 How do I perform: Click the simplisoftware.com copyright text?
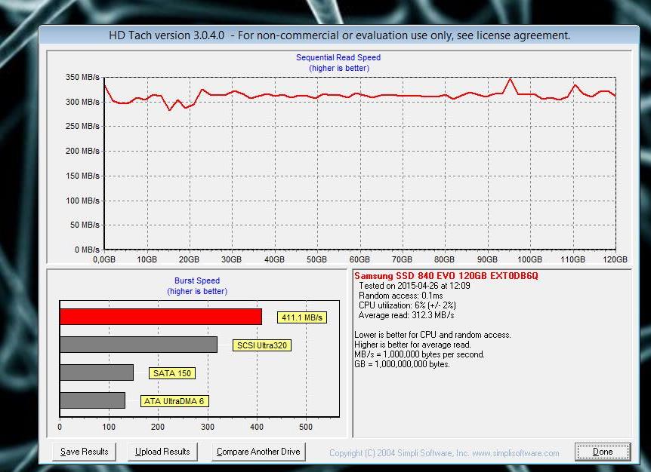coord(444,453)
